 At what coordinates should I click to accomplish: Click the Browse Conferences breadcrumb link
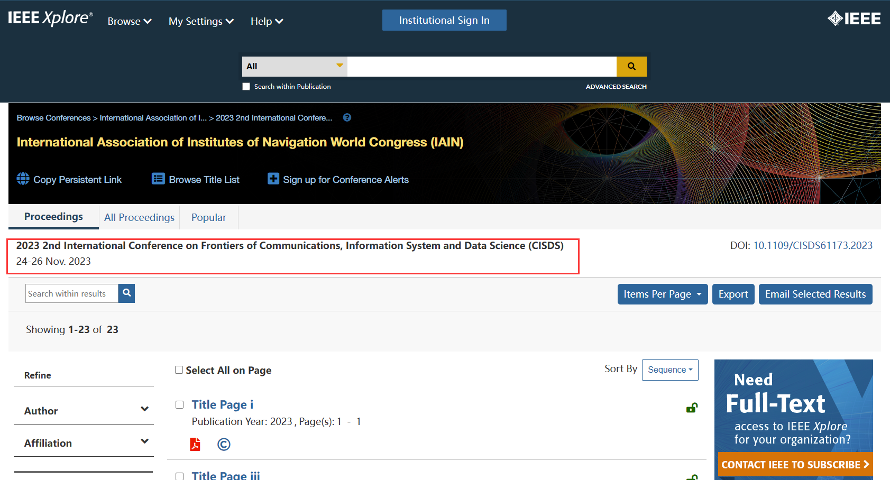[53, 118]
